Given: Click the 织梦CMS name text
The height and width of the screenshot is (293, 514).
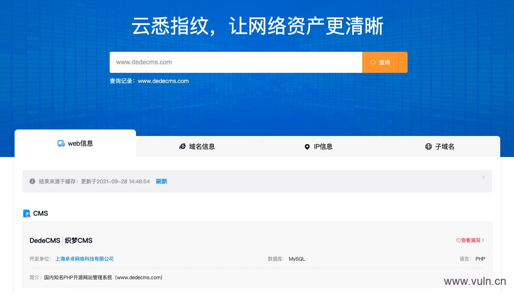Looking at the screenshot, I should (x=79, y=241).
